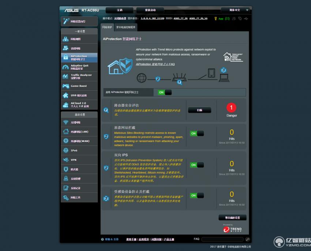Click the 重新启动 reboot button

[x=150, y=10]
